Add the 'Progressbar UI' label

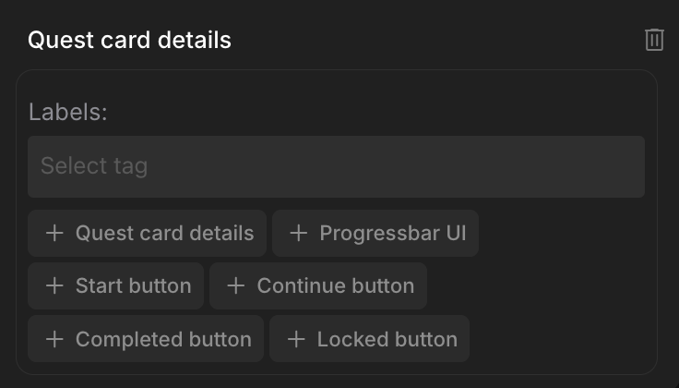click(392, 233)
